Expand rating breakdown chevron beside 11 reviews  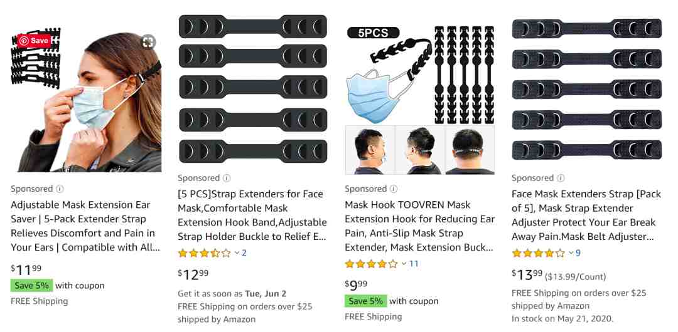[404, 264]
